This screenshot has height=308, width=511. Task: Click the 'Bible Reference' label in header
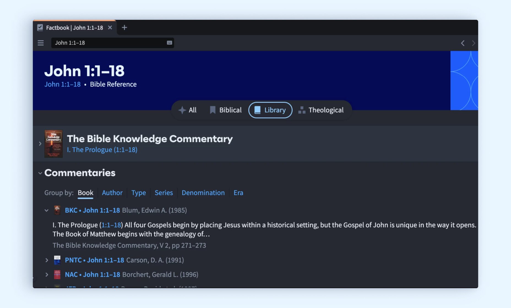pos(113,84)
